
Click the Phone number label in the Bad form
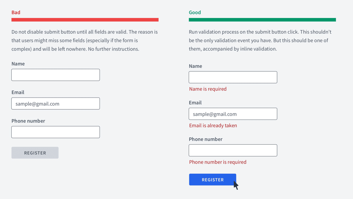coord(28,121)
